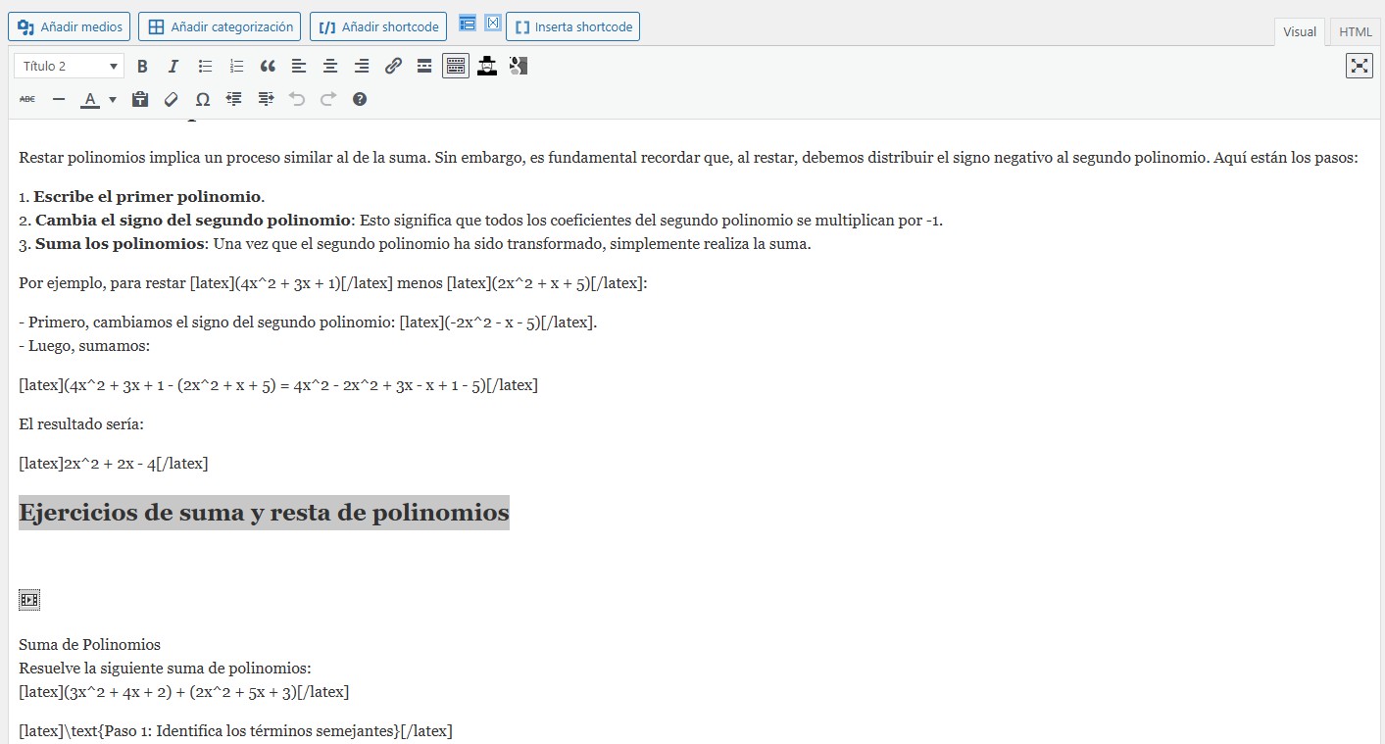
Task: Undo the last edit
Action: 297,99
